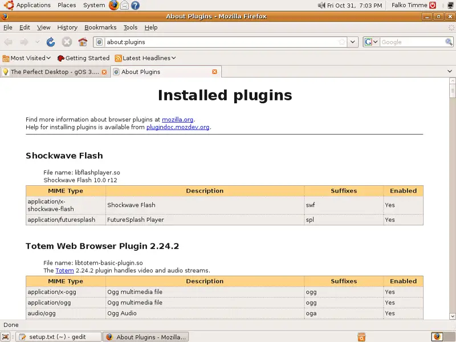Viewport: 456px width, 342px height.
Task: Open the Most Visited bookmarks folder
Action: coord(26,58)
